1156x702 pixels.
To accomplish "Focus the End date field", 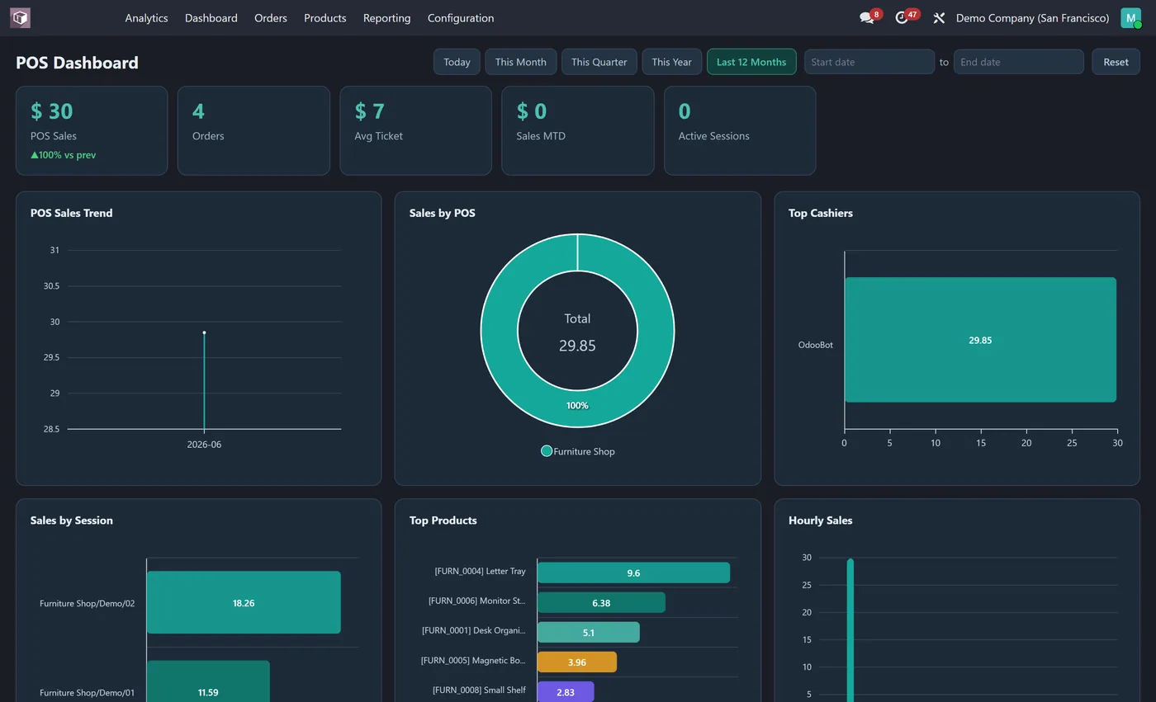I will point(1018,62).
